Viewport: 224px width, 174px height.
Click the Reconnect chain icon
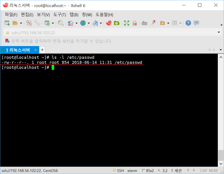click(x=37, y=23)
